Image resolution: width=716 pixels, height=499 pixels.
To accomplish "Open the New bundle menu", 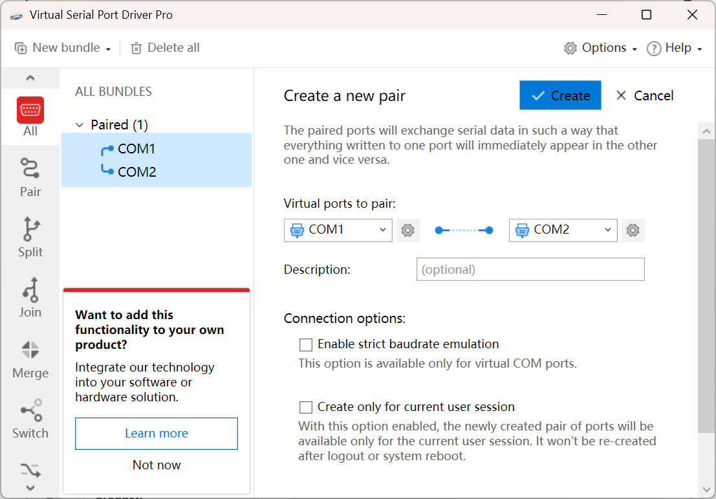I will click(x=63, y=48).
